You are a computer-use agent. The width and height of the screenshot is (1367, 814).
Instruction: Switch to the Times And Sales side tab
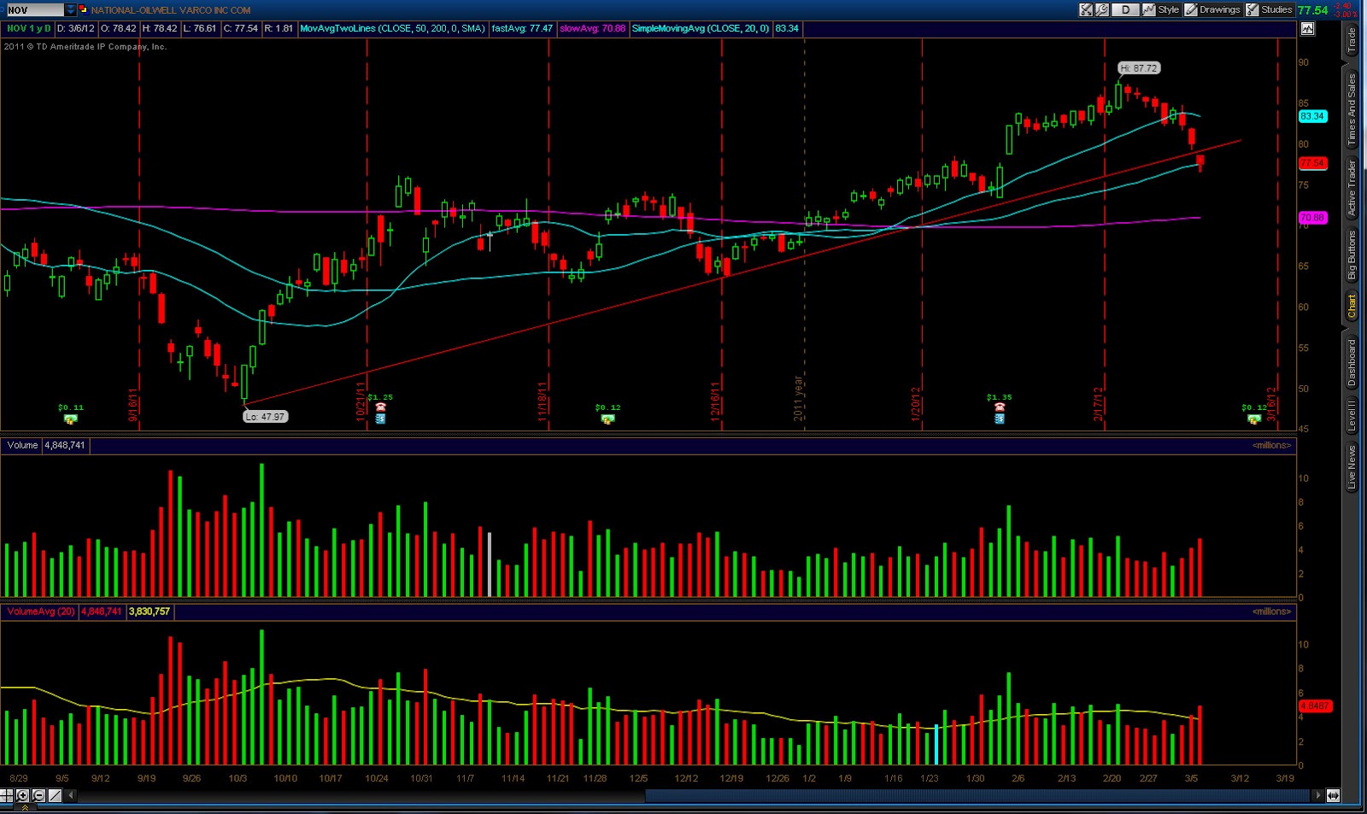tap(1352, 108)
